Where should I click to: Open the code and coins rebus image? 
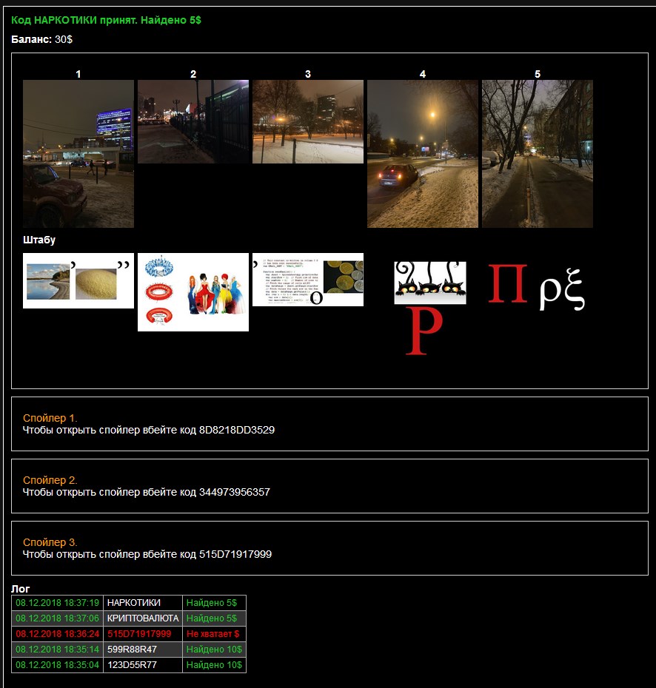point(308,280)
